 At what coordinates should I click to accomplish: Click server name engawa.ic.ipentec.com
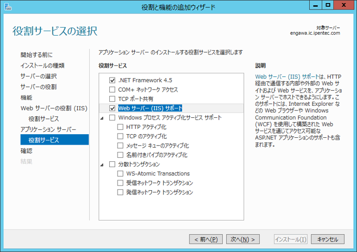pyautogui.click(x=315, y=33)
